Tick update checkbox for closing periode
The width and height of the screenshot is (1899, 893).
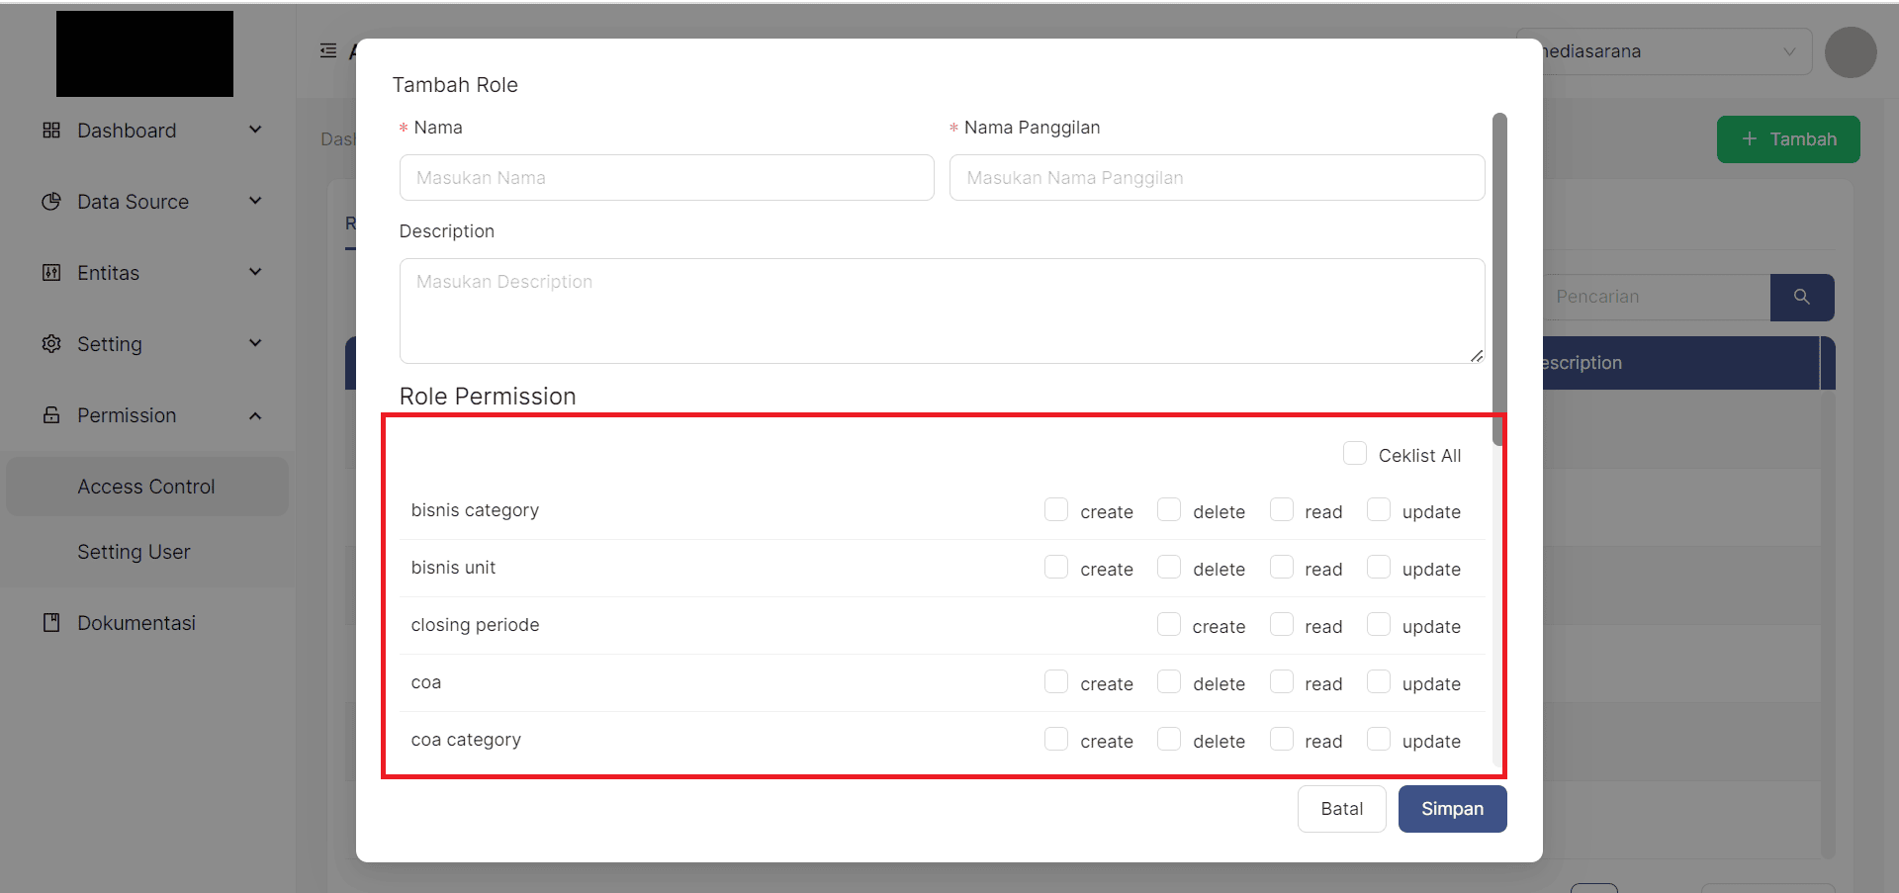[1378, 625]
